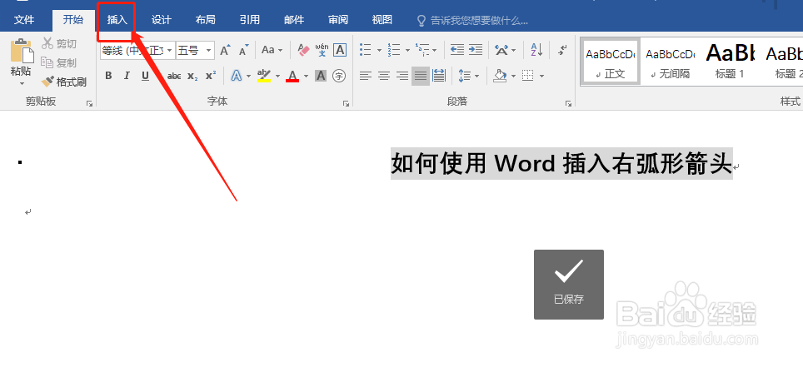Expand the Paste options arrow below 粘贴

(x=22, y=83)
